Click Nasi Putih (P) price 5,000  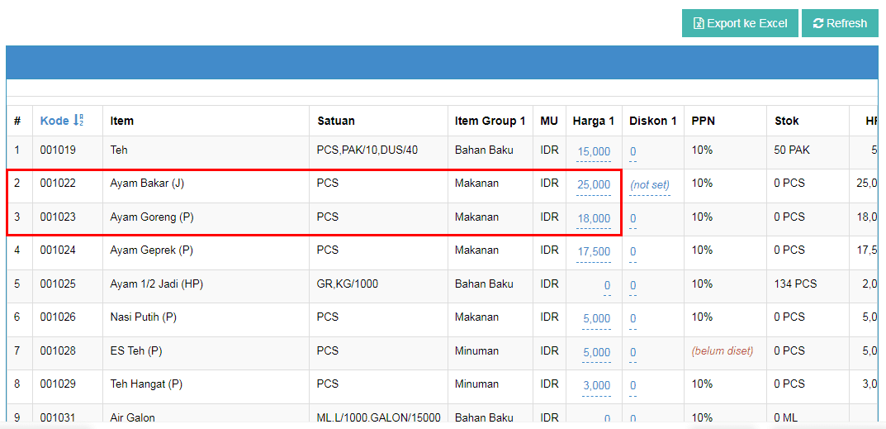coord(596,318)
